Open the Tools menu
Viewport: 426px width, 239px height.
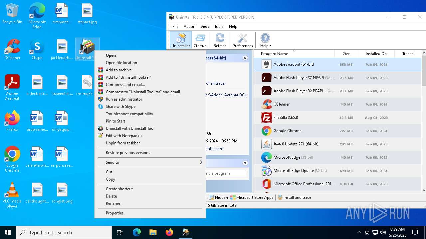point(219,27)
